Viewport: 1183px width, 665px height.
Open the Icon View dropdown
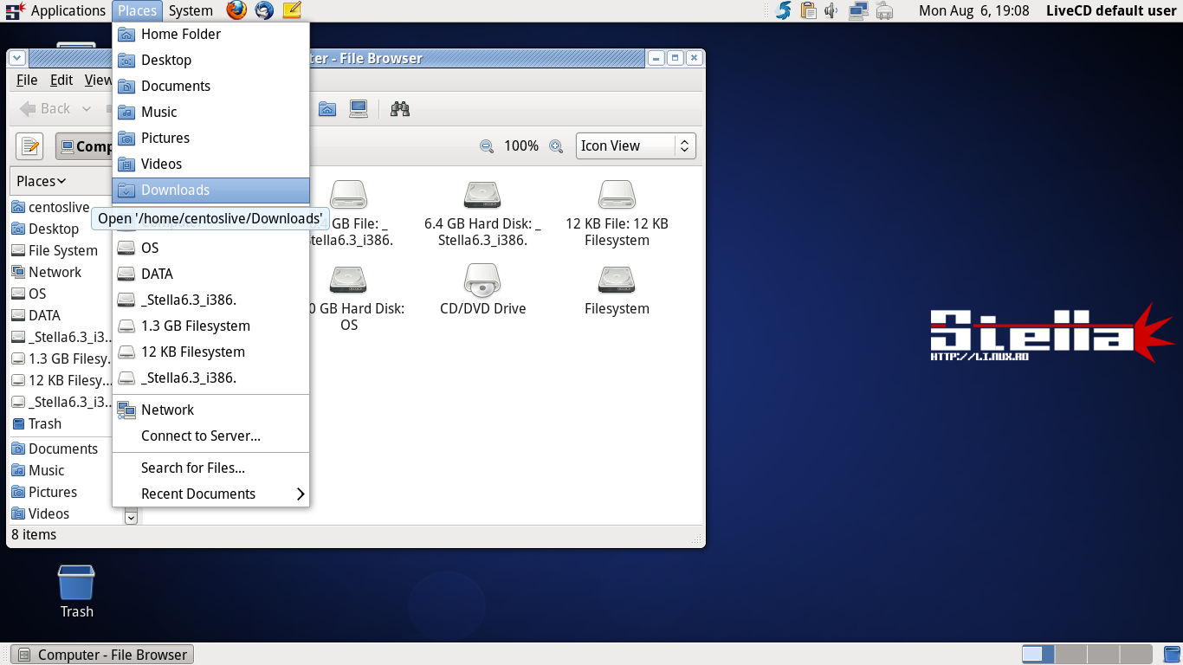(635, 146)
